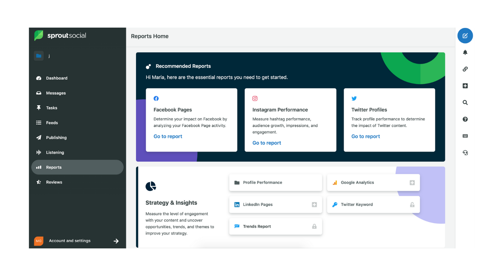
Task: Click the Messages inbox icon
Action: click(x=39, y=93)
